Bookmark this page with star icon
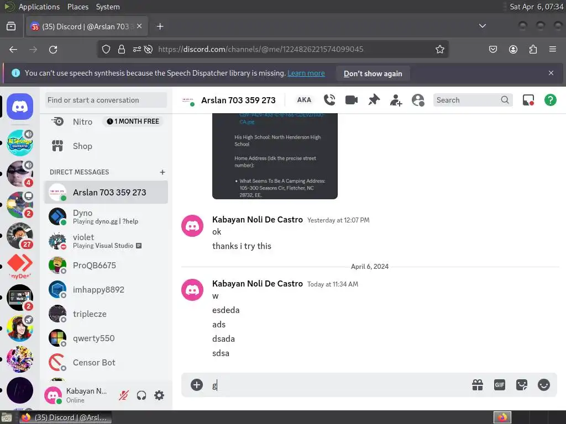Viewport: 566px width, 424px height. coord(439,49)
